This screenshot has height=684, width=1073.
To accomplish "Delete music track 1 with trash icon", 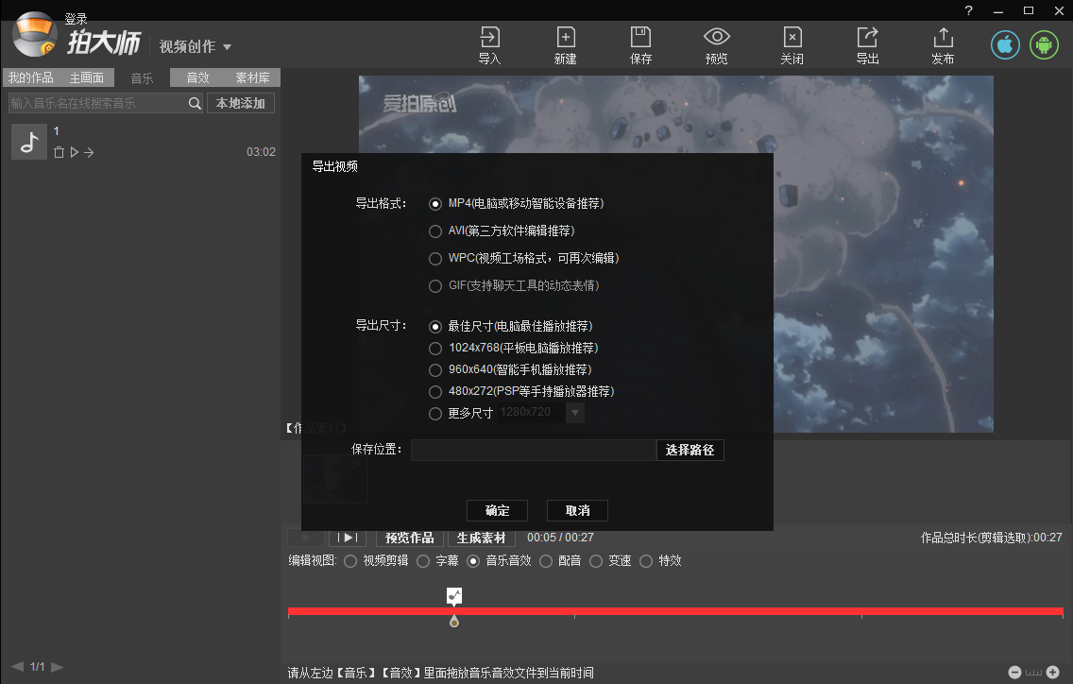I will [x=59, y=151].
